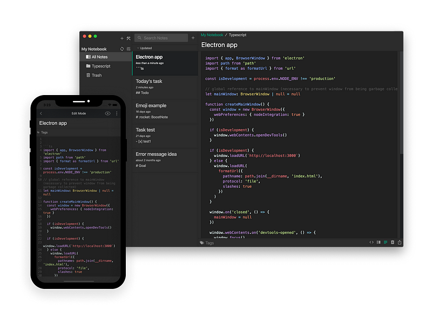Viewport: 432px width, 324px height.
Task: Click Typescript in the breadcrumb
Action: coord(238,35)
